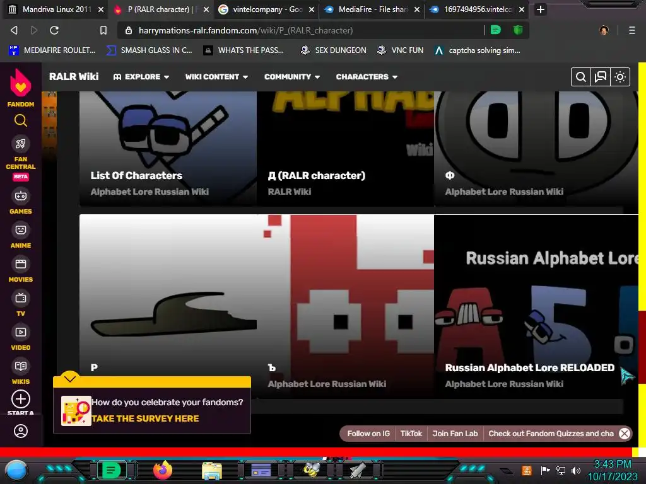
Task: Search the RALR Wiki with magnifier icon
Action: 580,77
